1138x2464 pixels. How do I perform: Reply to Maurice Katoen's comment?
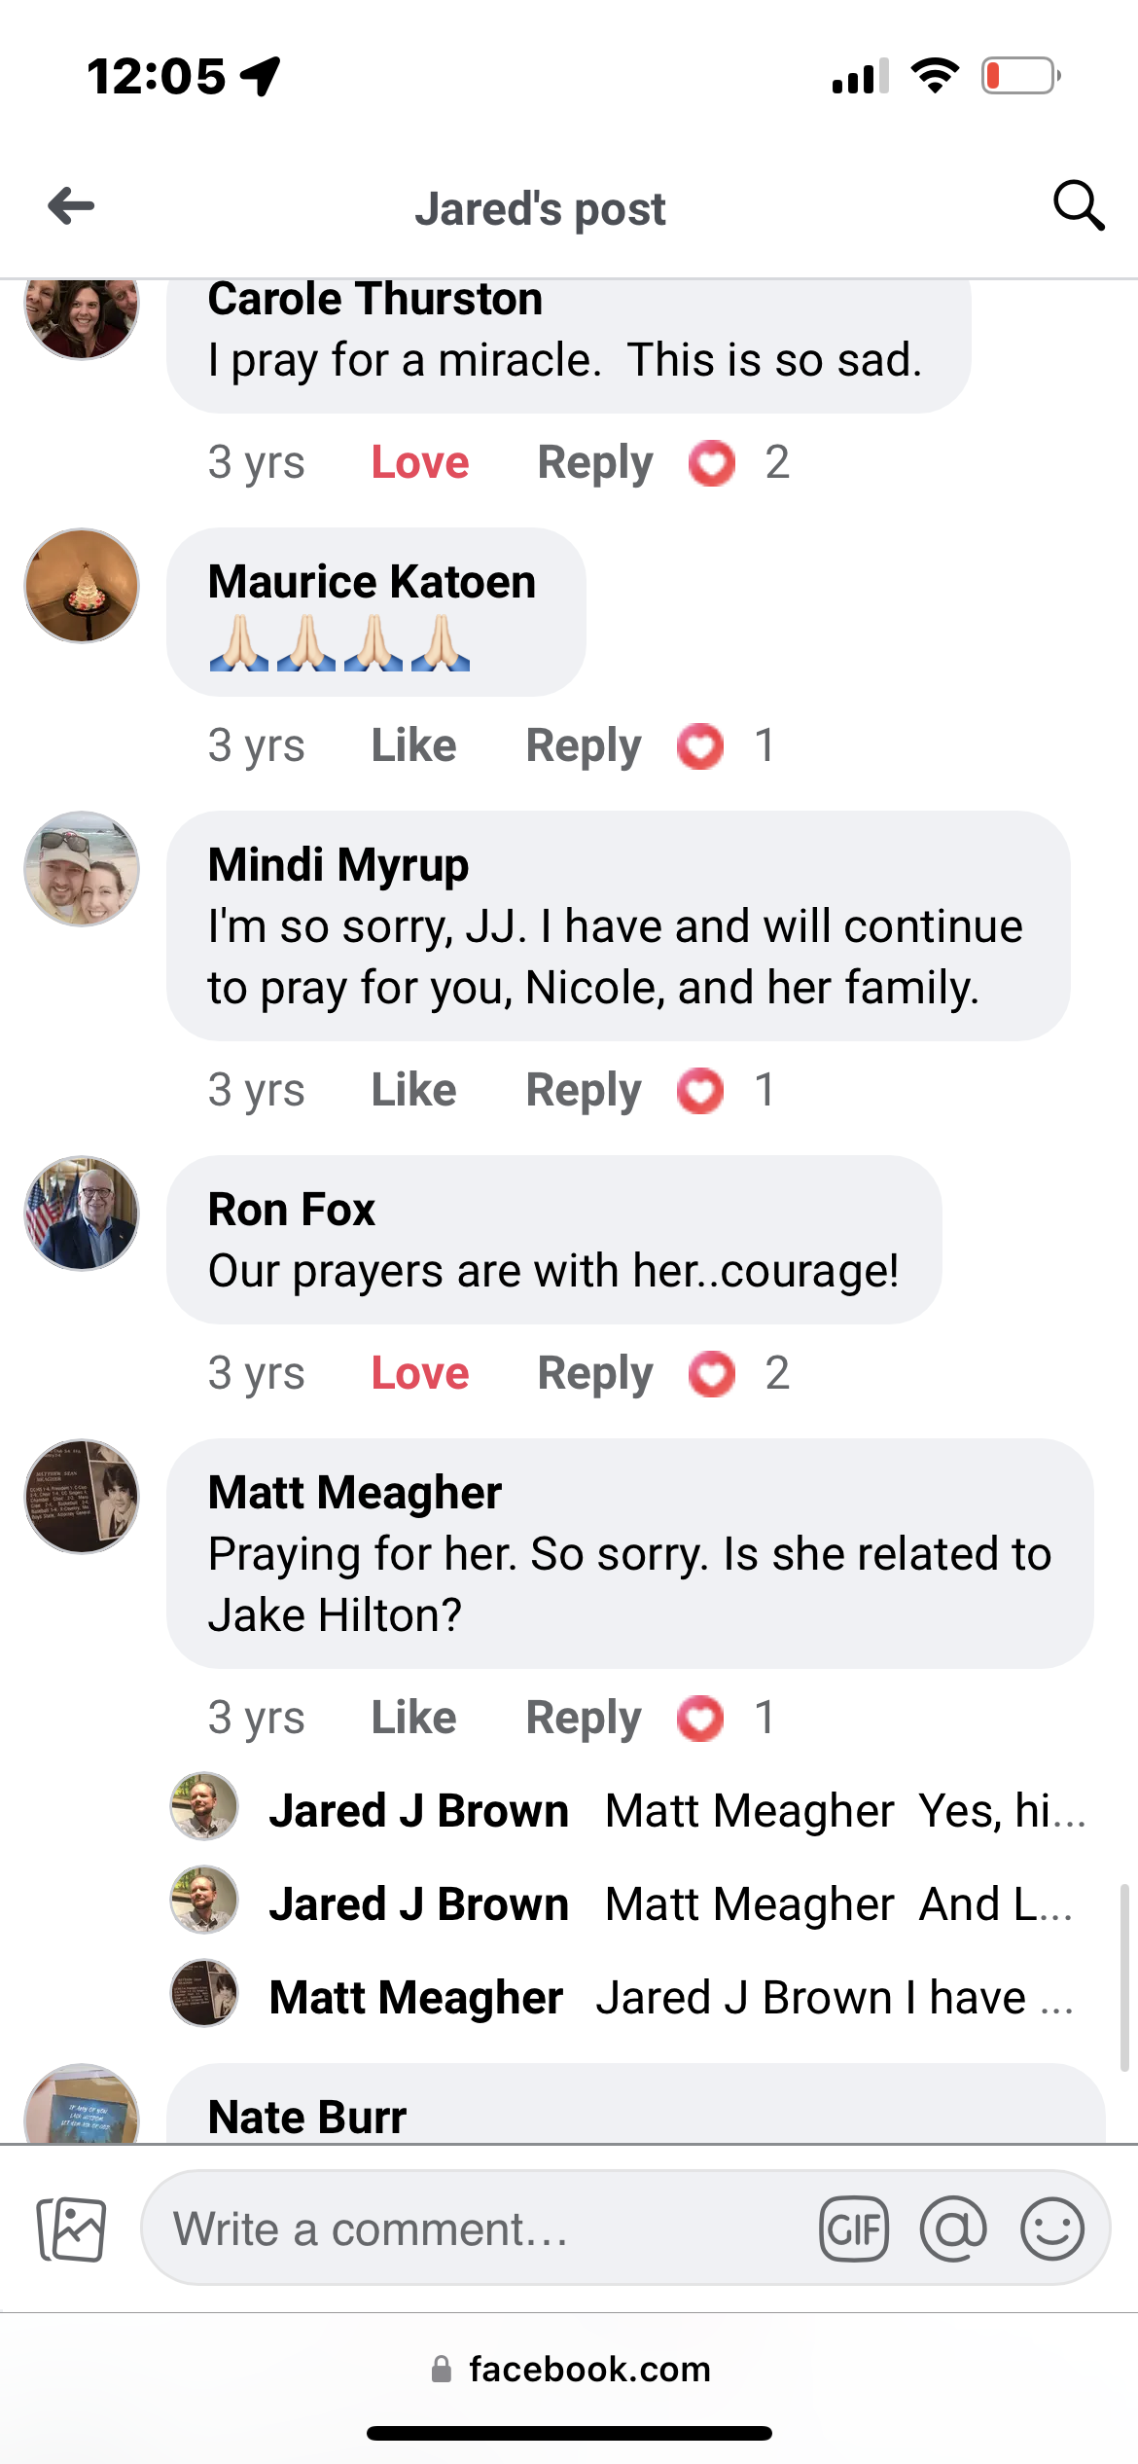584,746
